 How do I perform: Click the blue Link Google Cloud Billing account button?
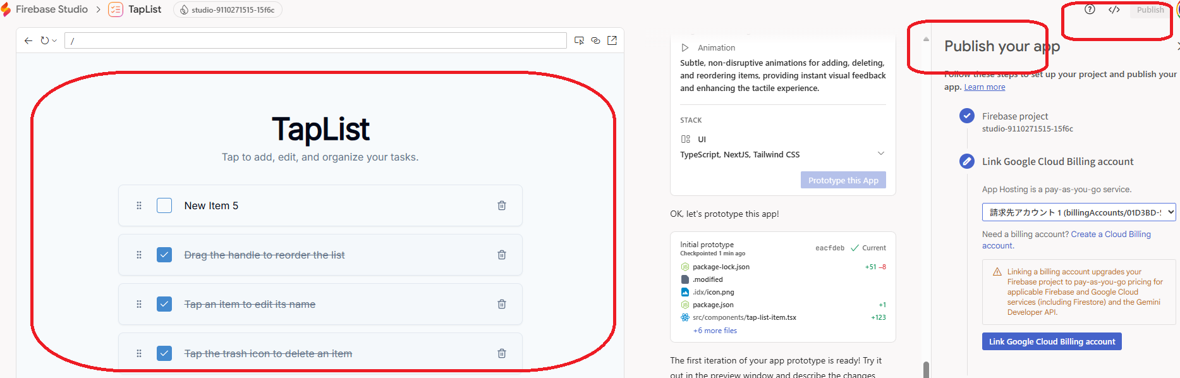(1052, 341)
